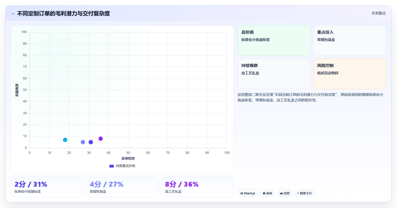Click 高工艺礼盒 caption under 8分 / 36%

[x=173, y=192]
